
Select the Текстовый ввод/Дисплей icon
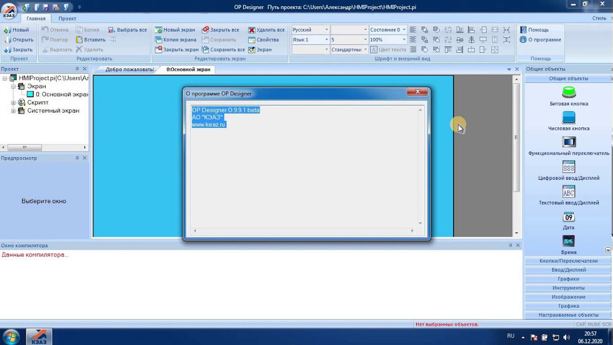point(568,192)
